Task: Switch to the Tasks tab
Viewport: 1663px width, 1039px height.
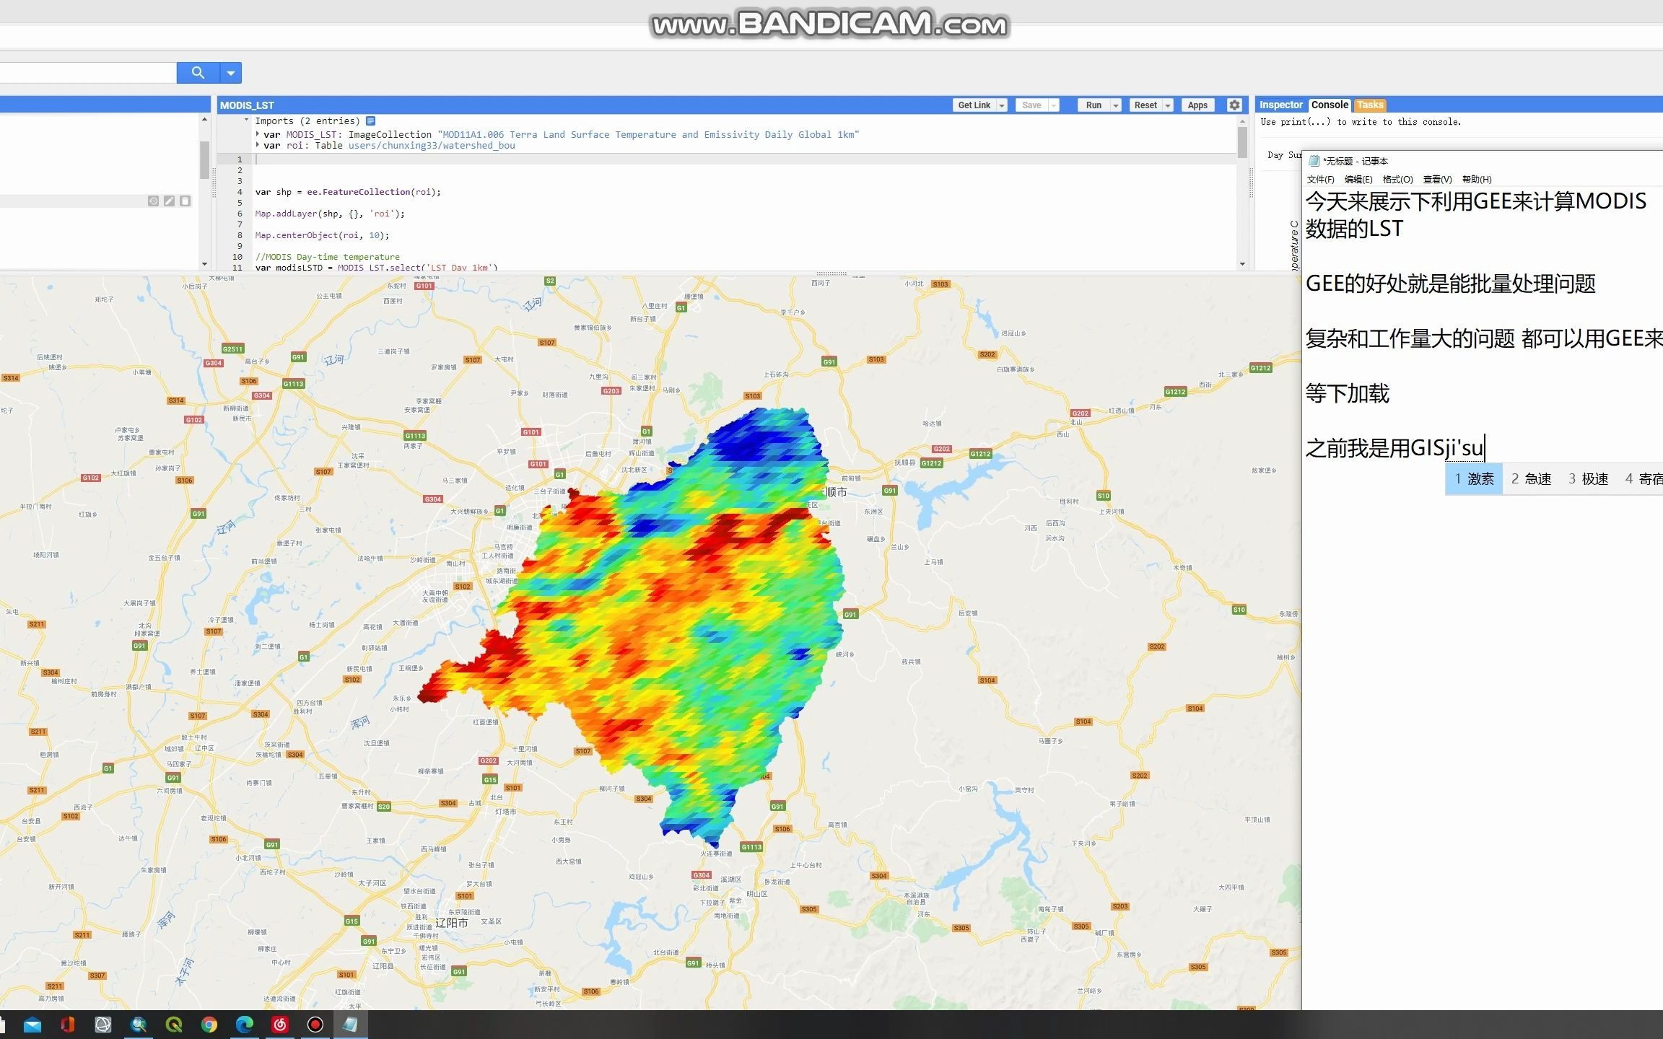Action: (1369, 105)
